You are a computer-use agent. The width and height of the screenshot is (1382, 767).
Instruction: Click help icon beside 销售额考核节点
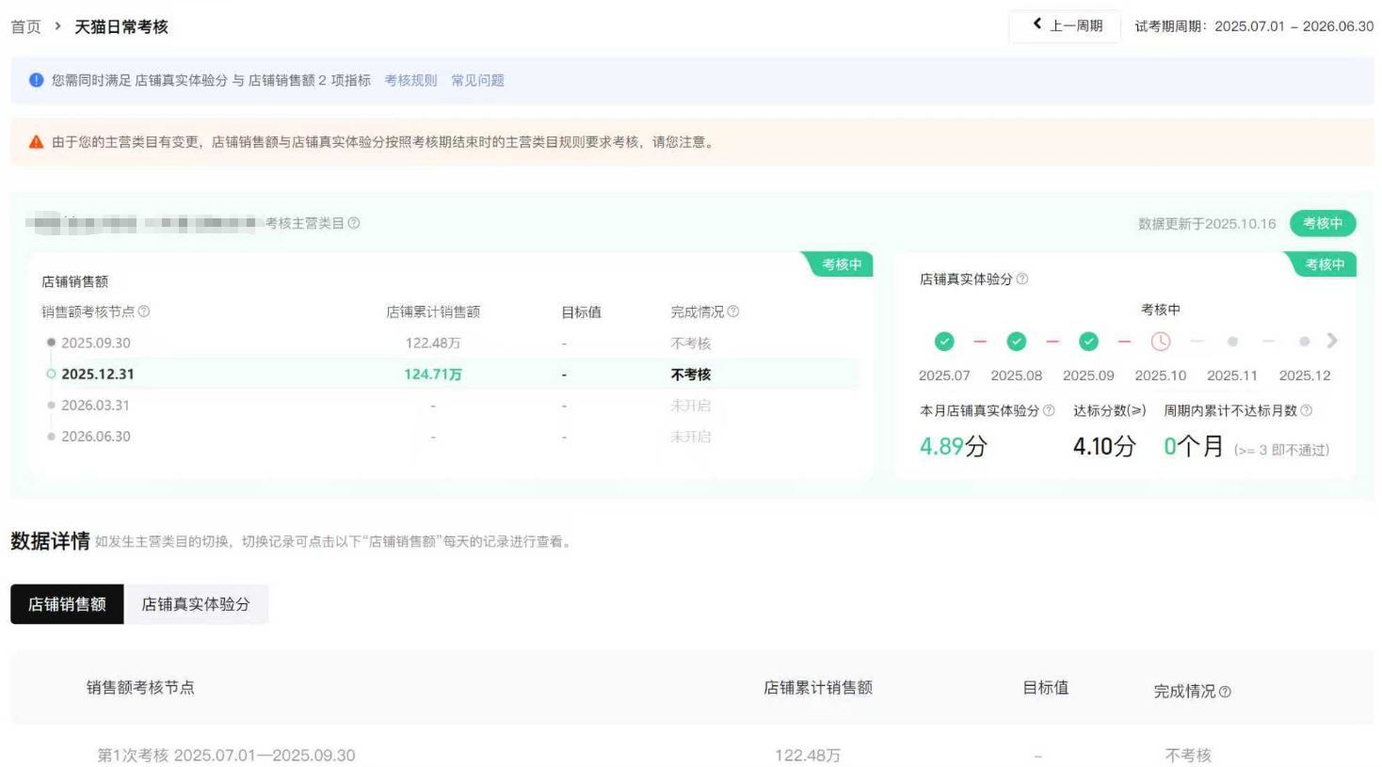[144, 312]
